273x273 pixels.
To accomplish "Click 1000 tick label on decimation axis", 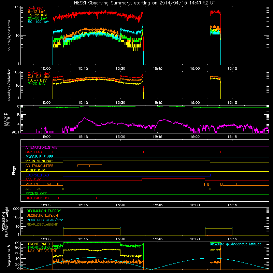I will pyautogui.click(x=15, y=209).
